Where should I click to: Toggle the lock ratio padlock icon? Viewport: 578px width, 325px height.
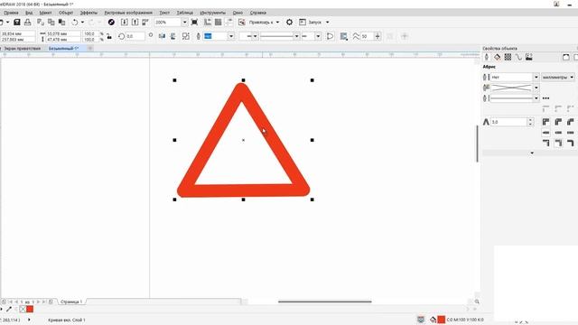(109, 36)
